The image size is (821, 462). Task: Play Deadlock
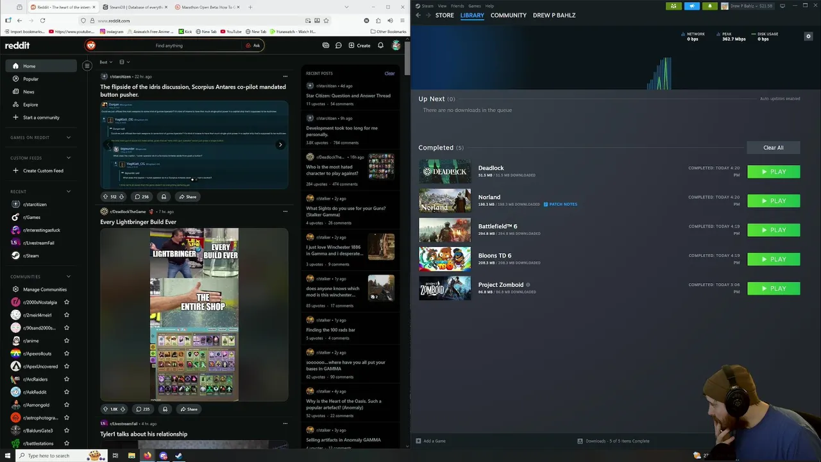[x=774, y=172]
